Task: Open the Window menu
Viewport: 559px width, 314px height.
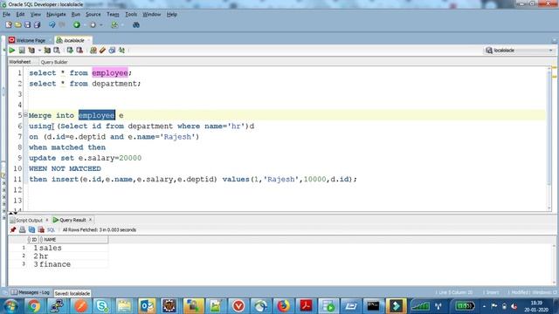Action: pyautogui.click(x=151, y=14)
